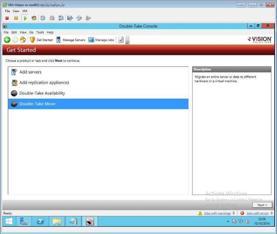Click the muted speaker tray icon

pyautogui.click(x=247, y=221)
